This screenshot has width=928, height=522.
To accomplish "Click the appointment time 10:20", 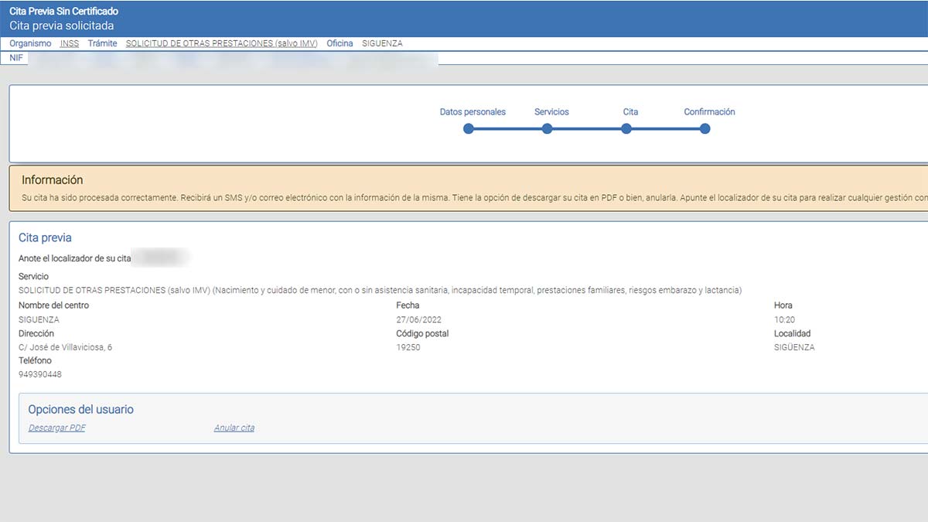I will point(784,319).
